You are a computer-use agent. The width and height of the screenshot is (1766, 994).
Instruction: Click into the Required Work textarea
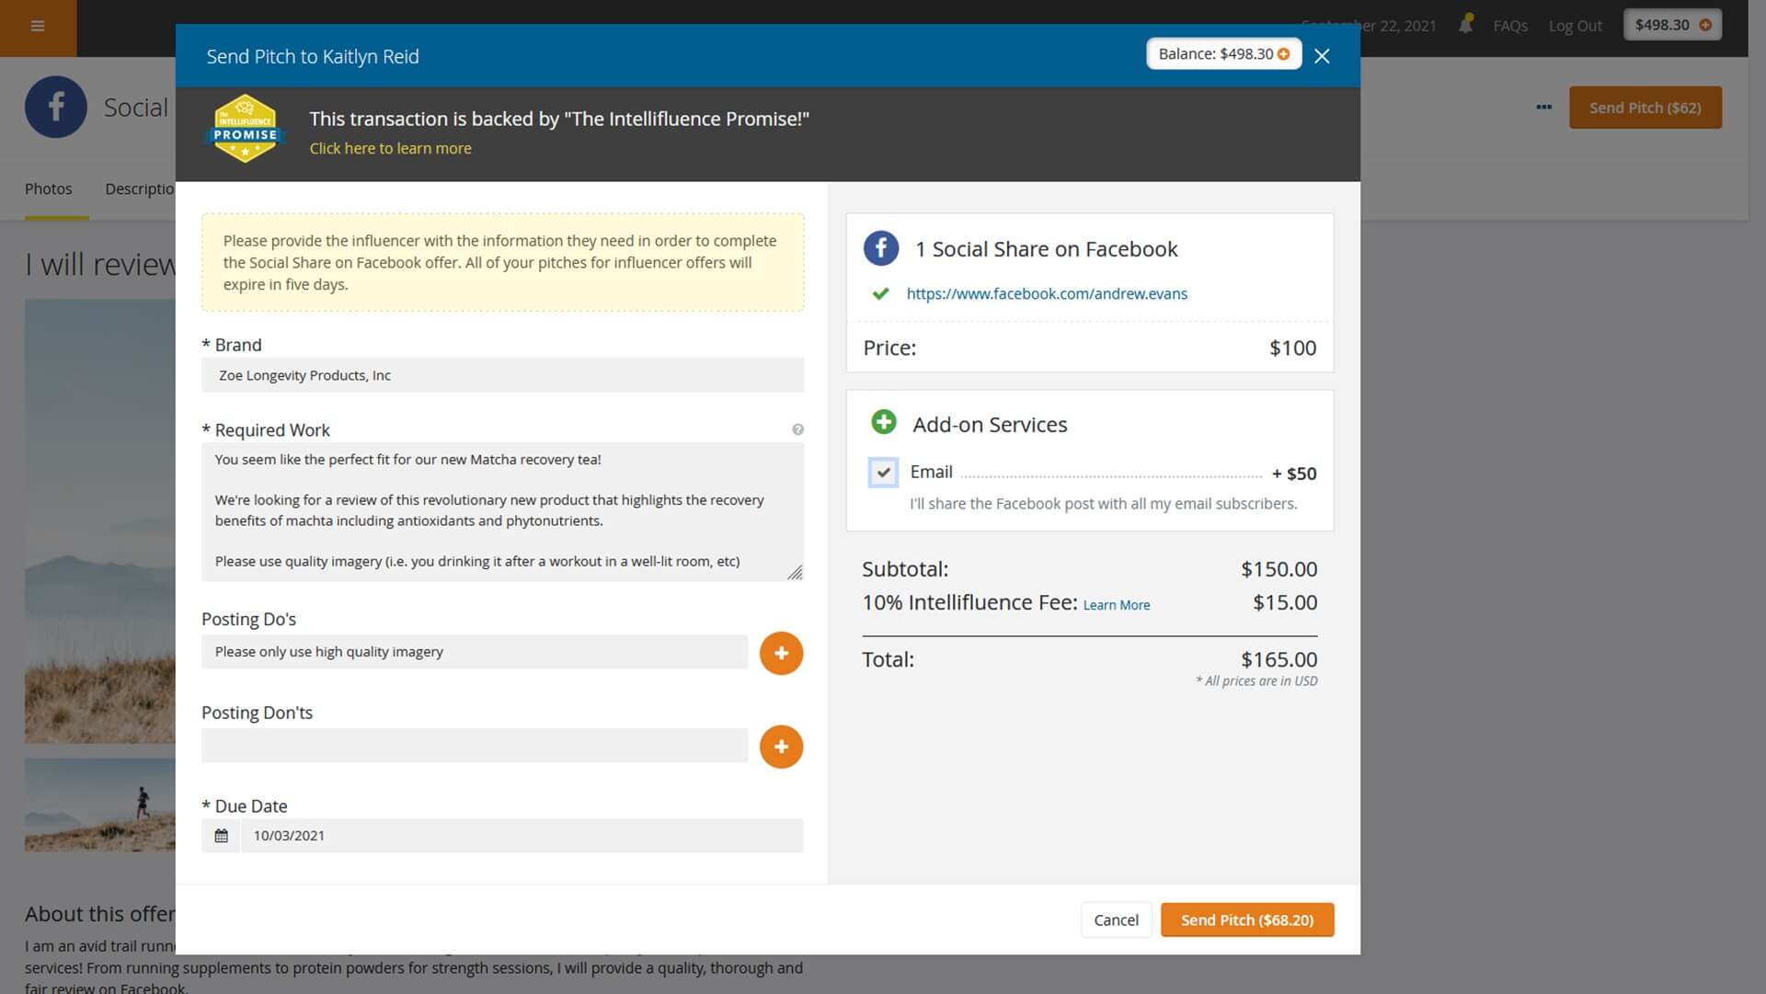click(x=502, y=511)
